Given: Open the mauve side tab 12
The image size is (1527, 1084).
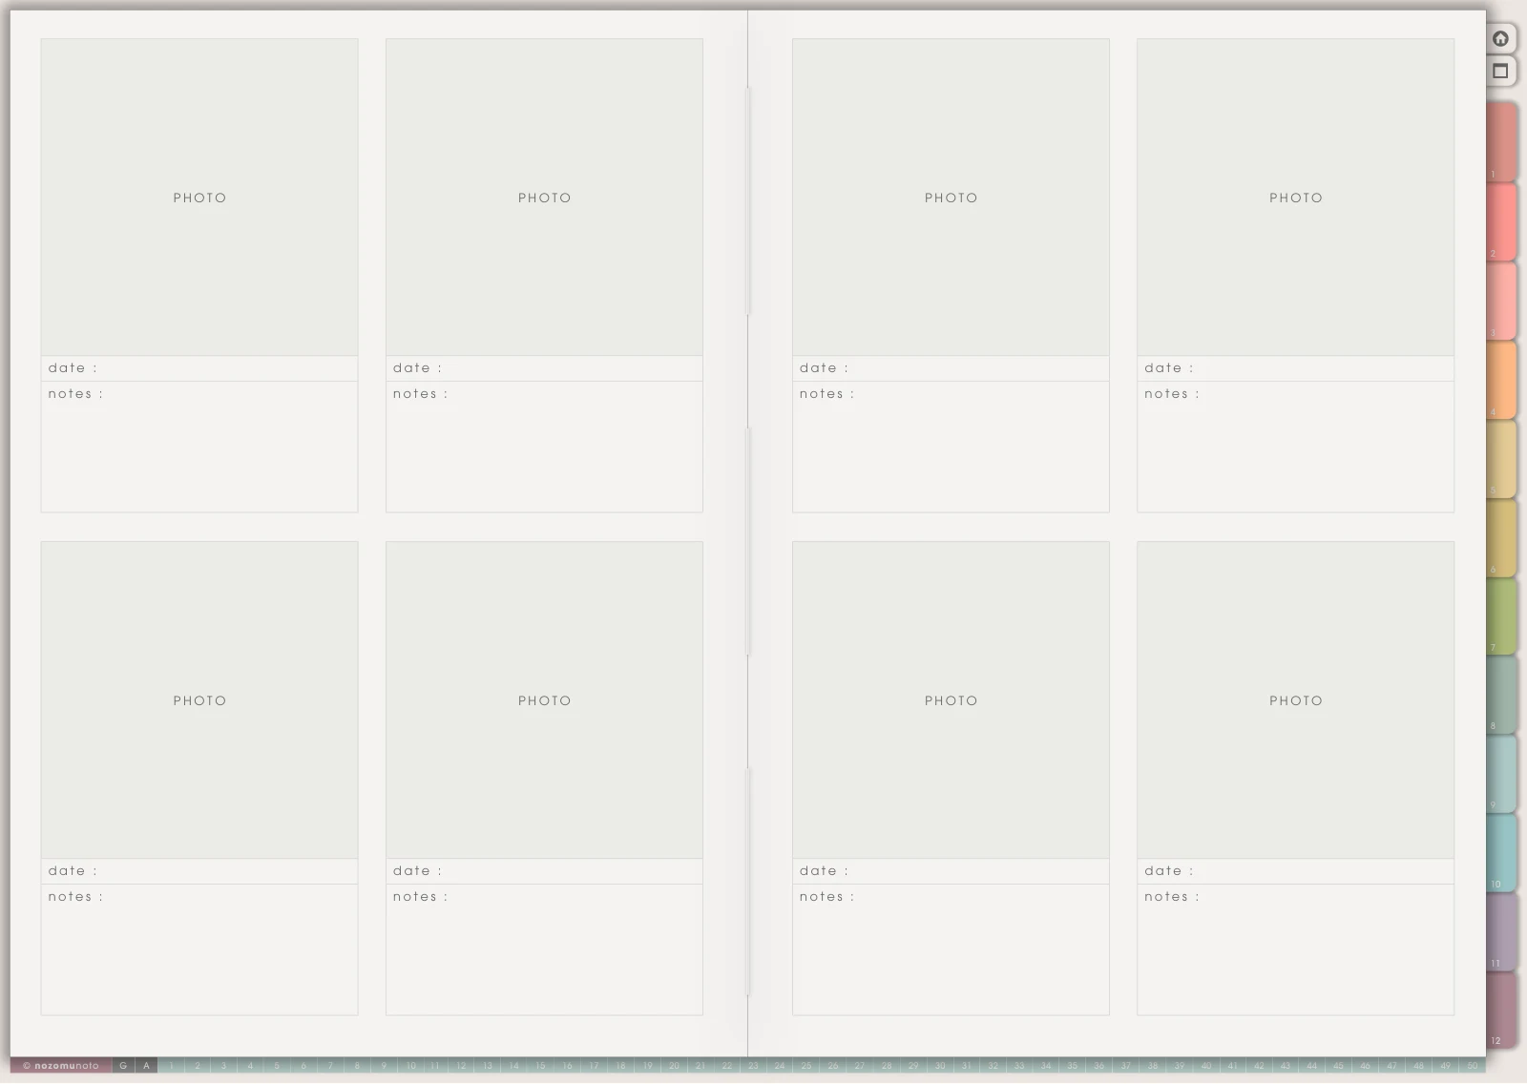Looking at the screenshot, I should [x=1501, y=1011].
